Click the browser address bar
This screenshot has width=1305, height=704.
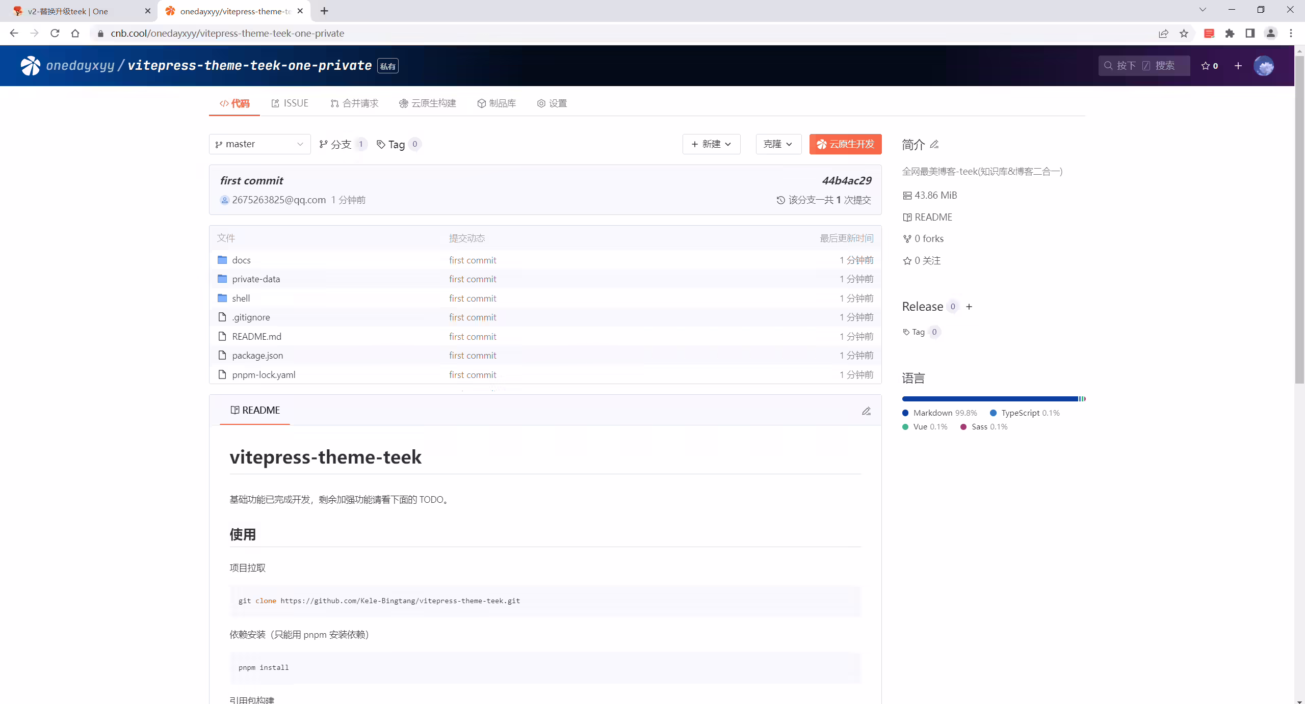point(622,33)
